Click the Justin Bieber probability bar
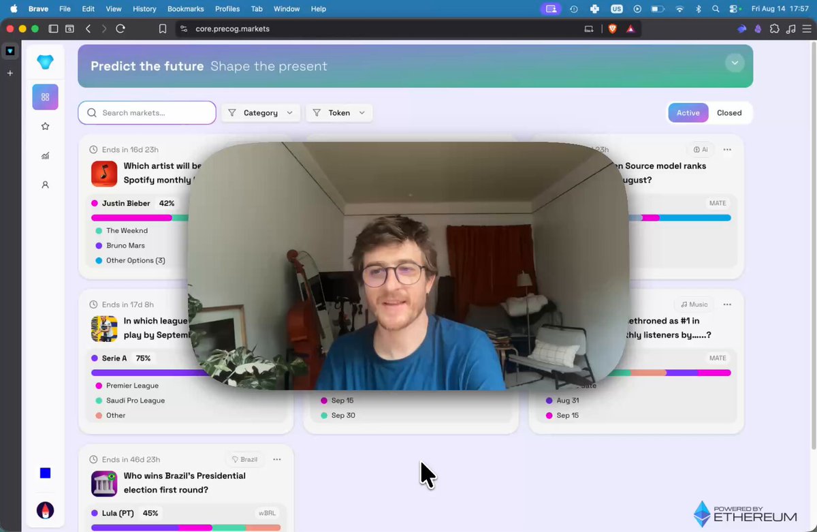Image resolution: width=817 pixels, height=532 pixels. point(131,218)
